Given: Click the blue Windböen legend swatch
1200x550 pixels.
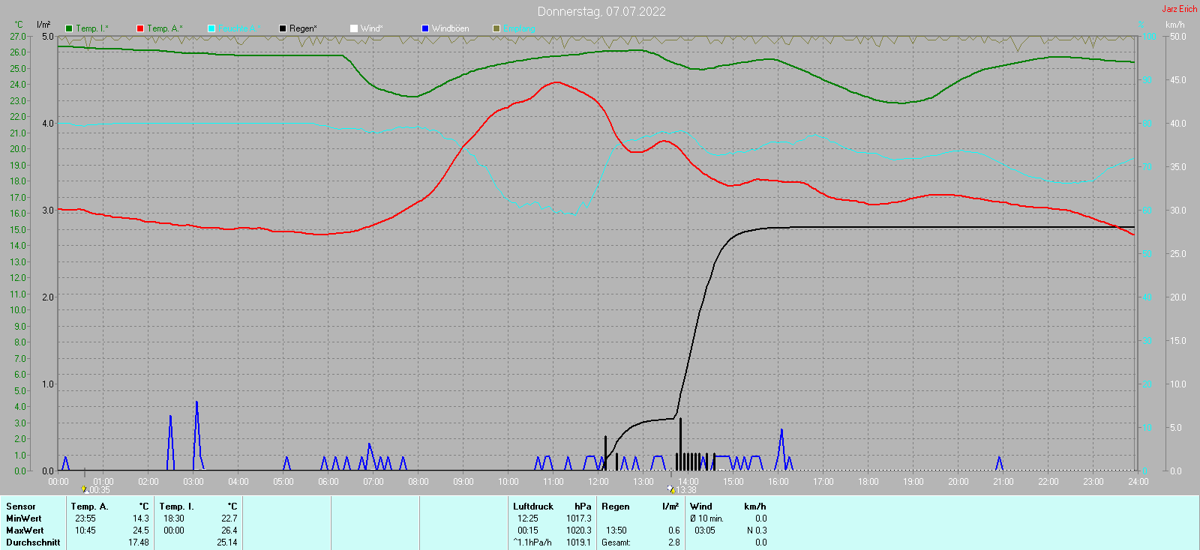Looking at the screenshot, I should point(425,28).
